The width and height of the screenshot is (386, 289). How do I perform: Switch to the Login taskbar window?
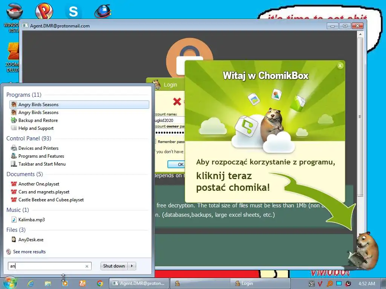260,283
